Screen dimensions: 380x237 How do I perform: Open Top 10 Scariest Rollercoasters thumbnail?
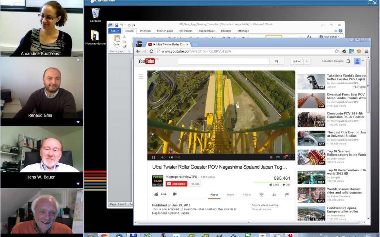pos(311,157)
